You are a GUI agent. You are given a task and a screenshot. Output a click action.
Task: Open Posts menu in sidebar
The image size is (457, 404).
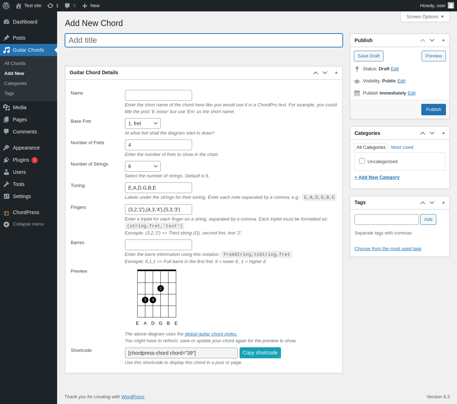pyautogui.click(x=29, y=38)
